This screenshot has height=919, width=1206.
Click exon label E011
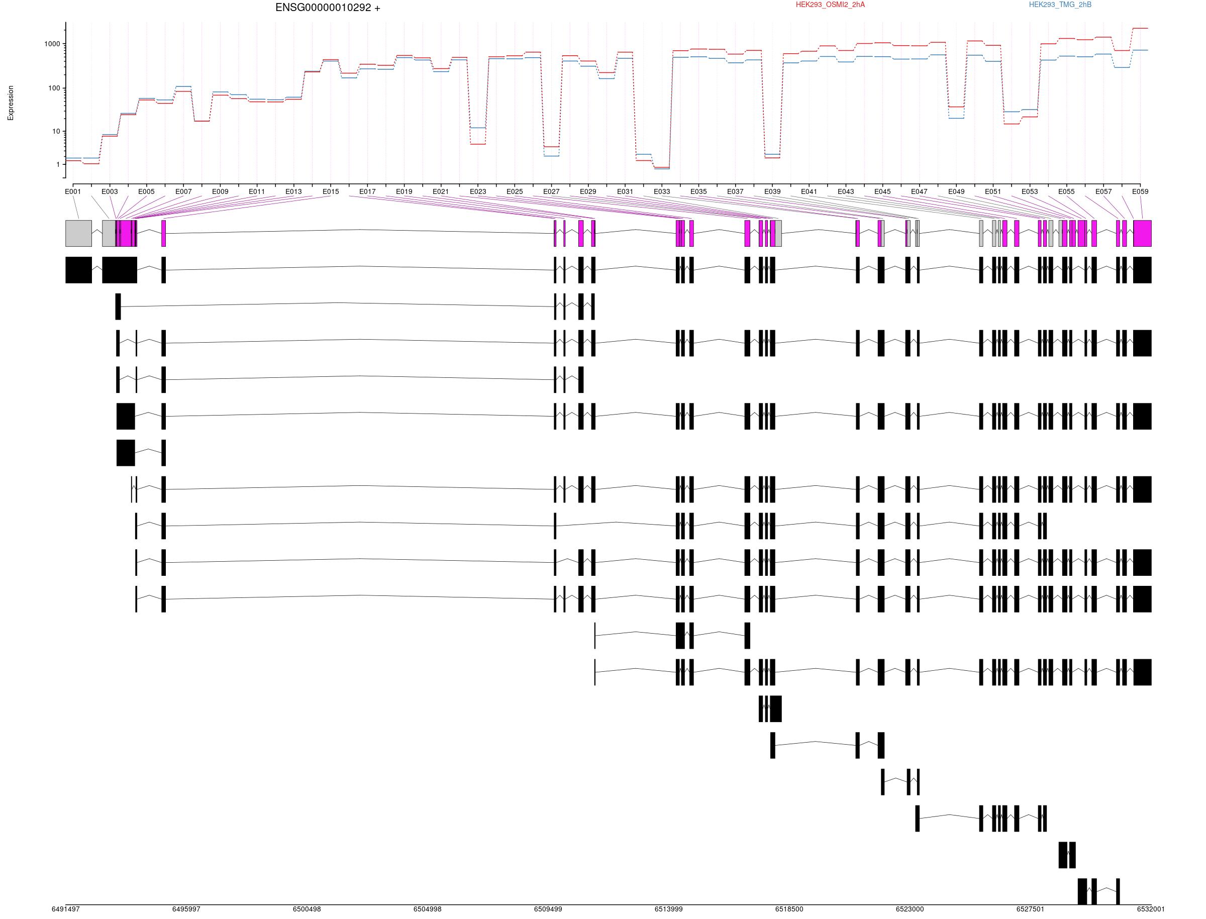[x=256, y=191]
